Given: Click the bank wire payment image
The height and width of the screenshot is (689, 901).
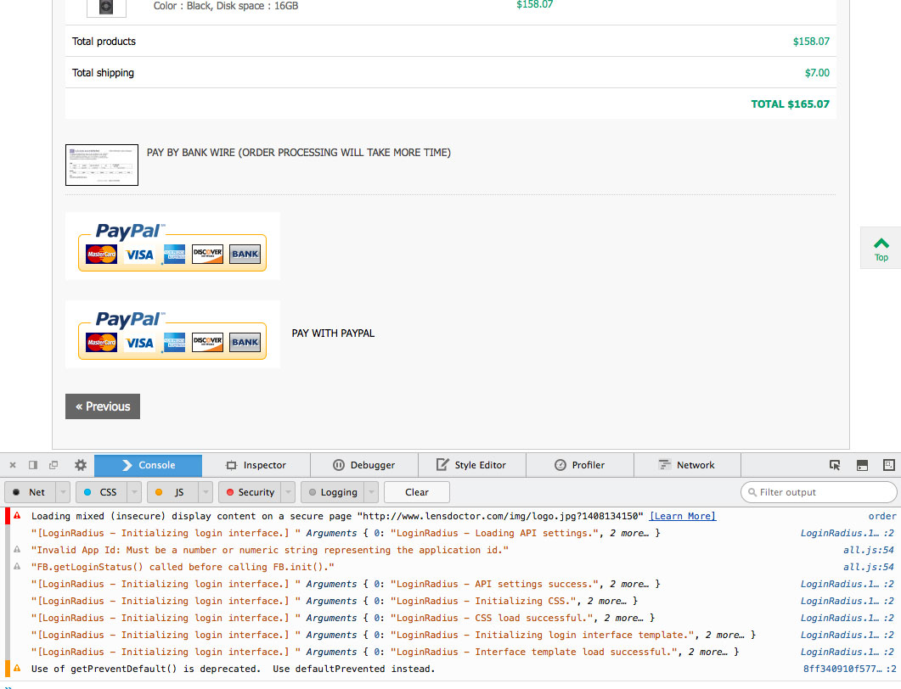Looking at the screenshot, I should [102, 165].
